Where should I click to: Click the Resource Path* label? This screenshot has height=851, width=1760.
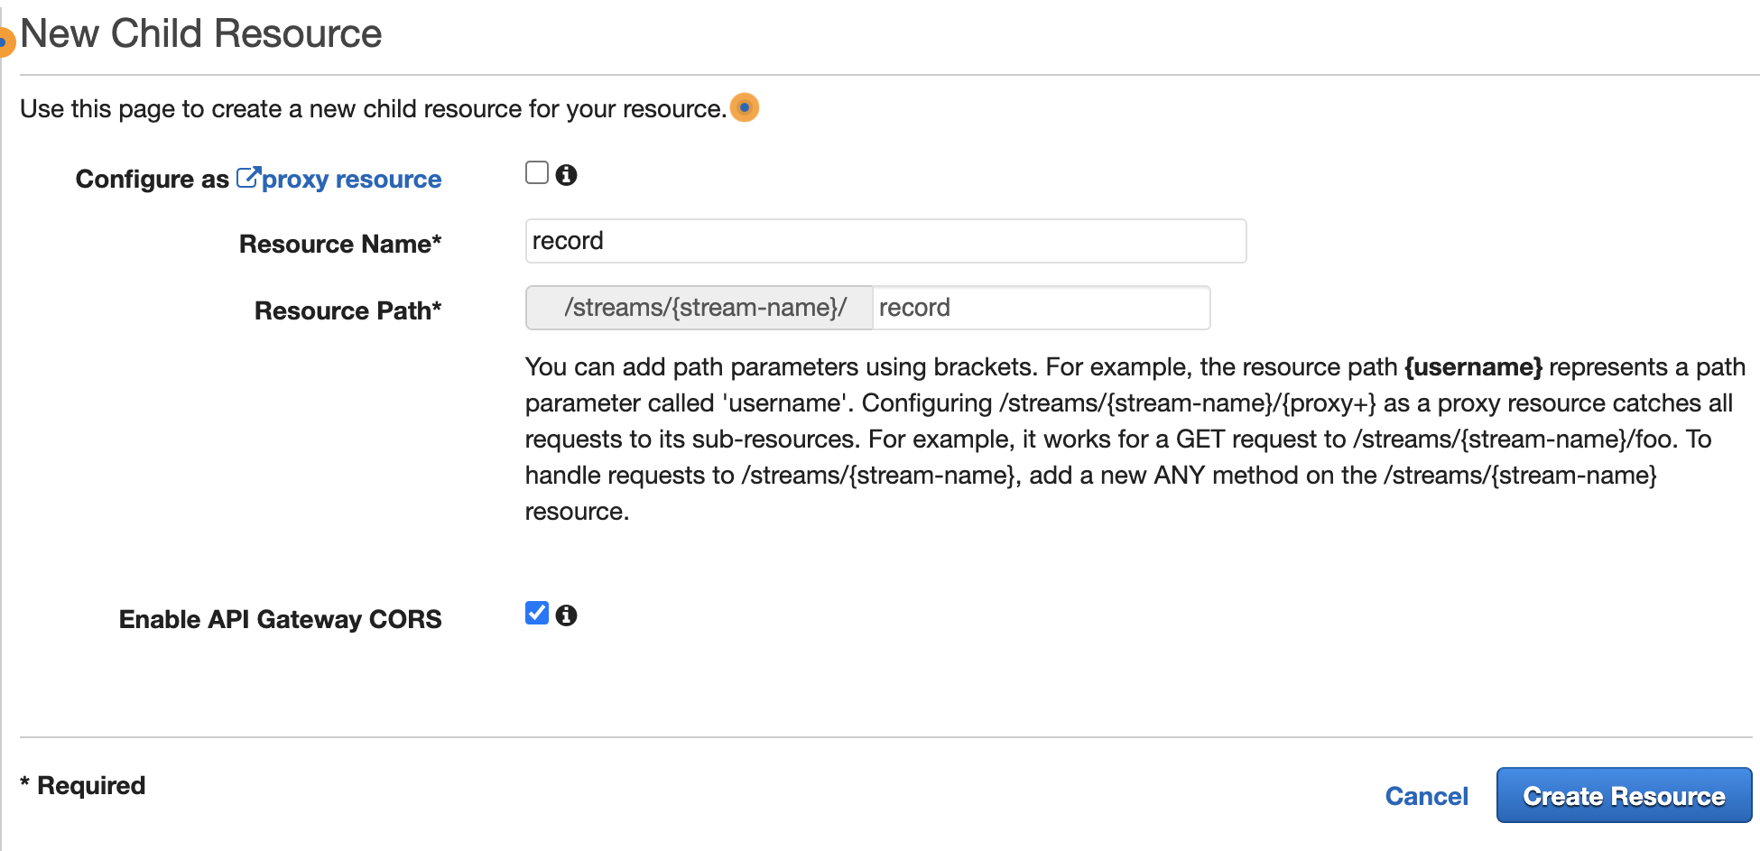[x=347, y=310]
